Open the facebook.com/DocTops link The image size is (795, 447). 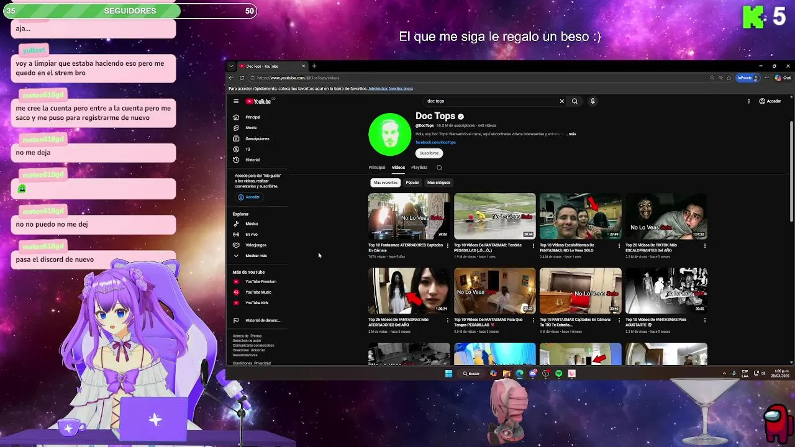click(x=435, y=142)
